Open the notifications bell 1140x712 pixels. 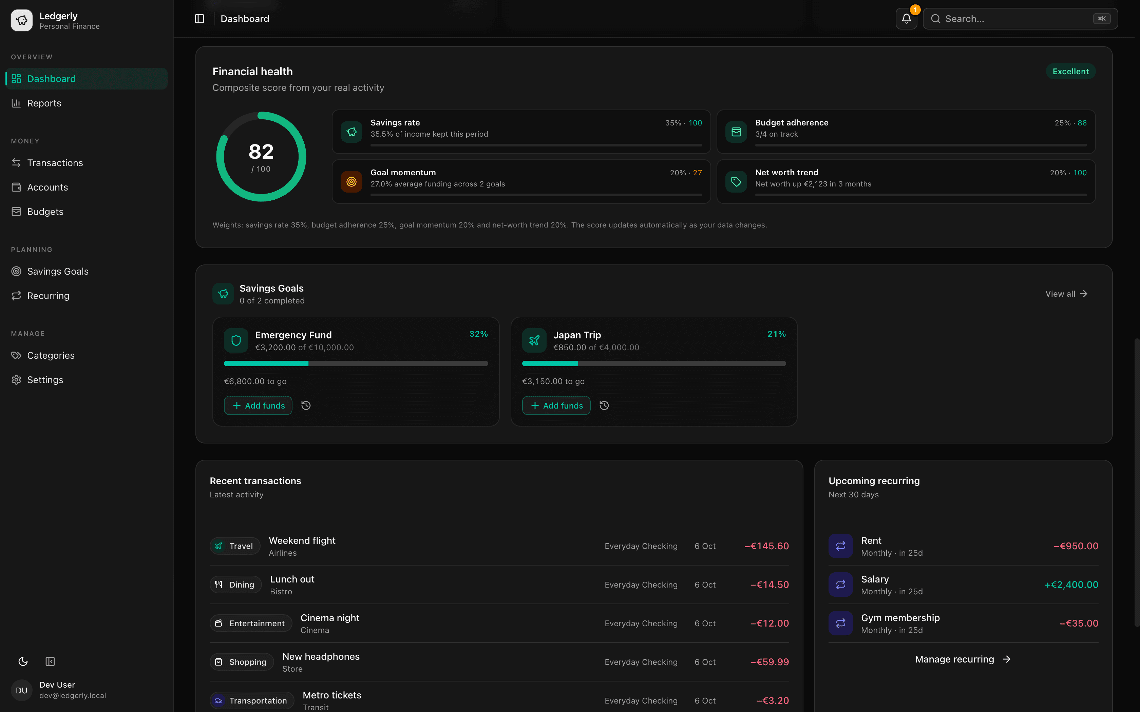(906, 19)
